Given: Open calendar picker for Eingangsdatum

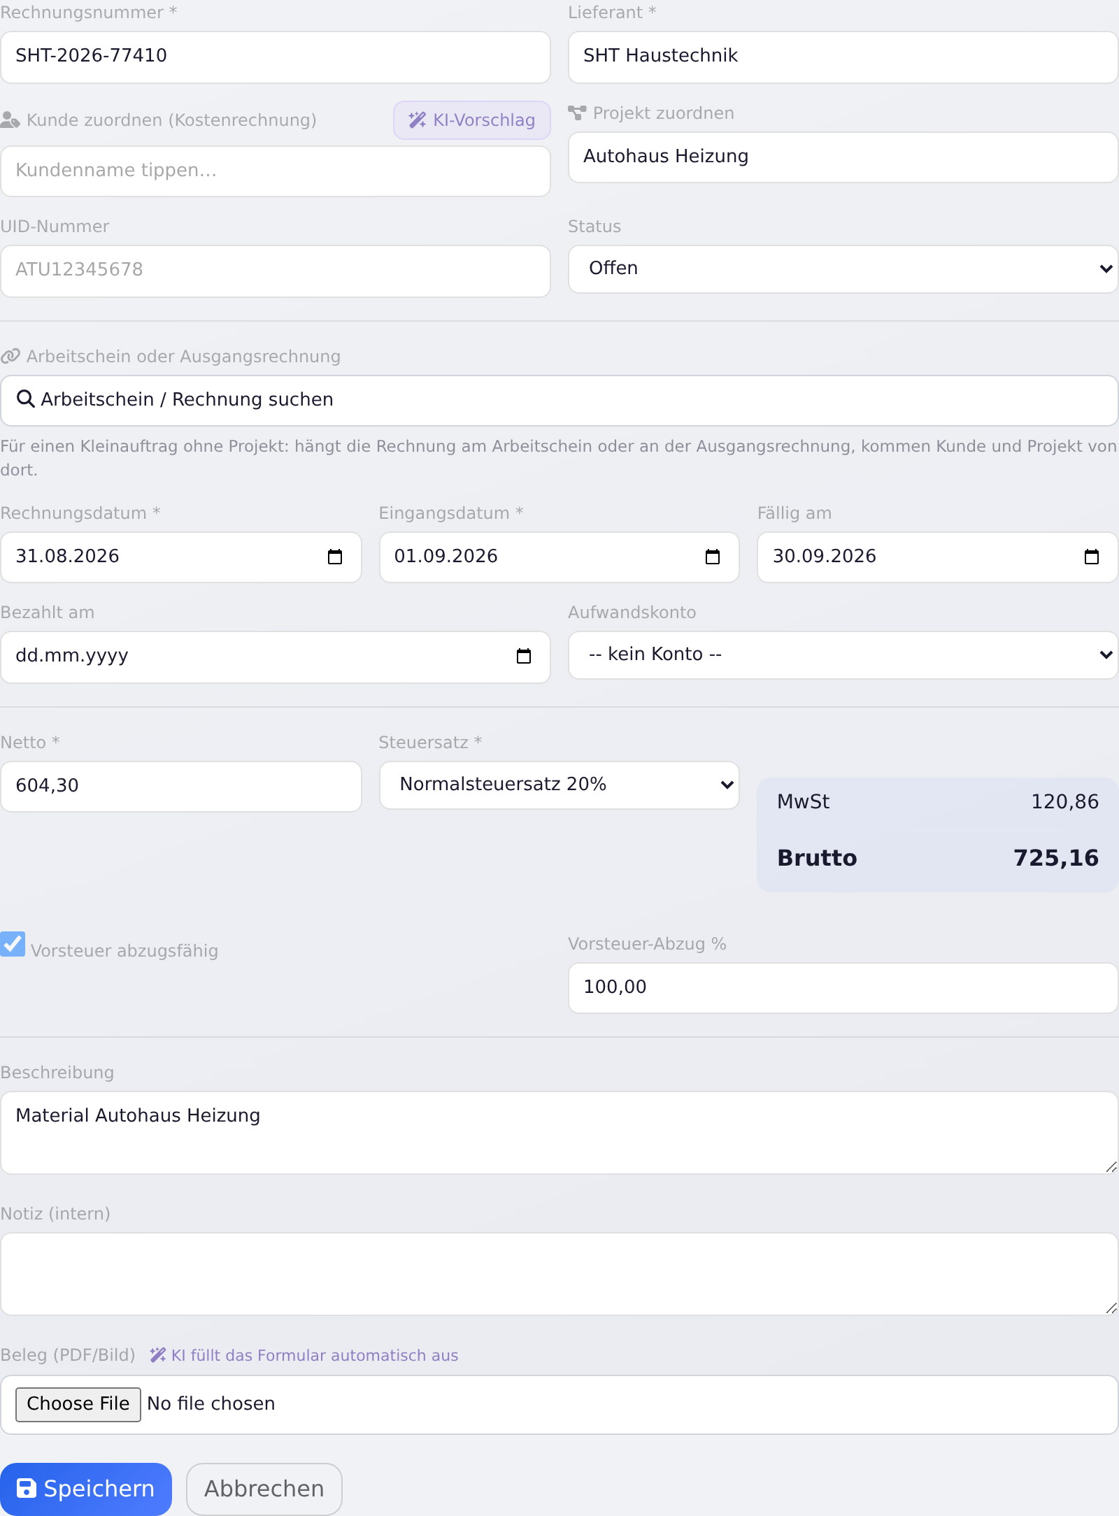Looking at the screenshot, I should (713, 557).
